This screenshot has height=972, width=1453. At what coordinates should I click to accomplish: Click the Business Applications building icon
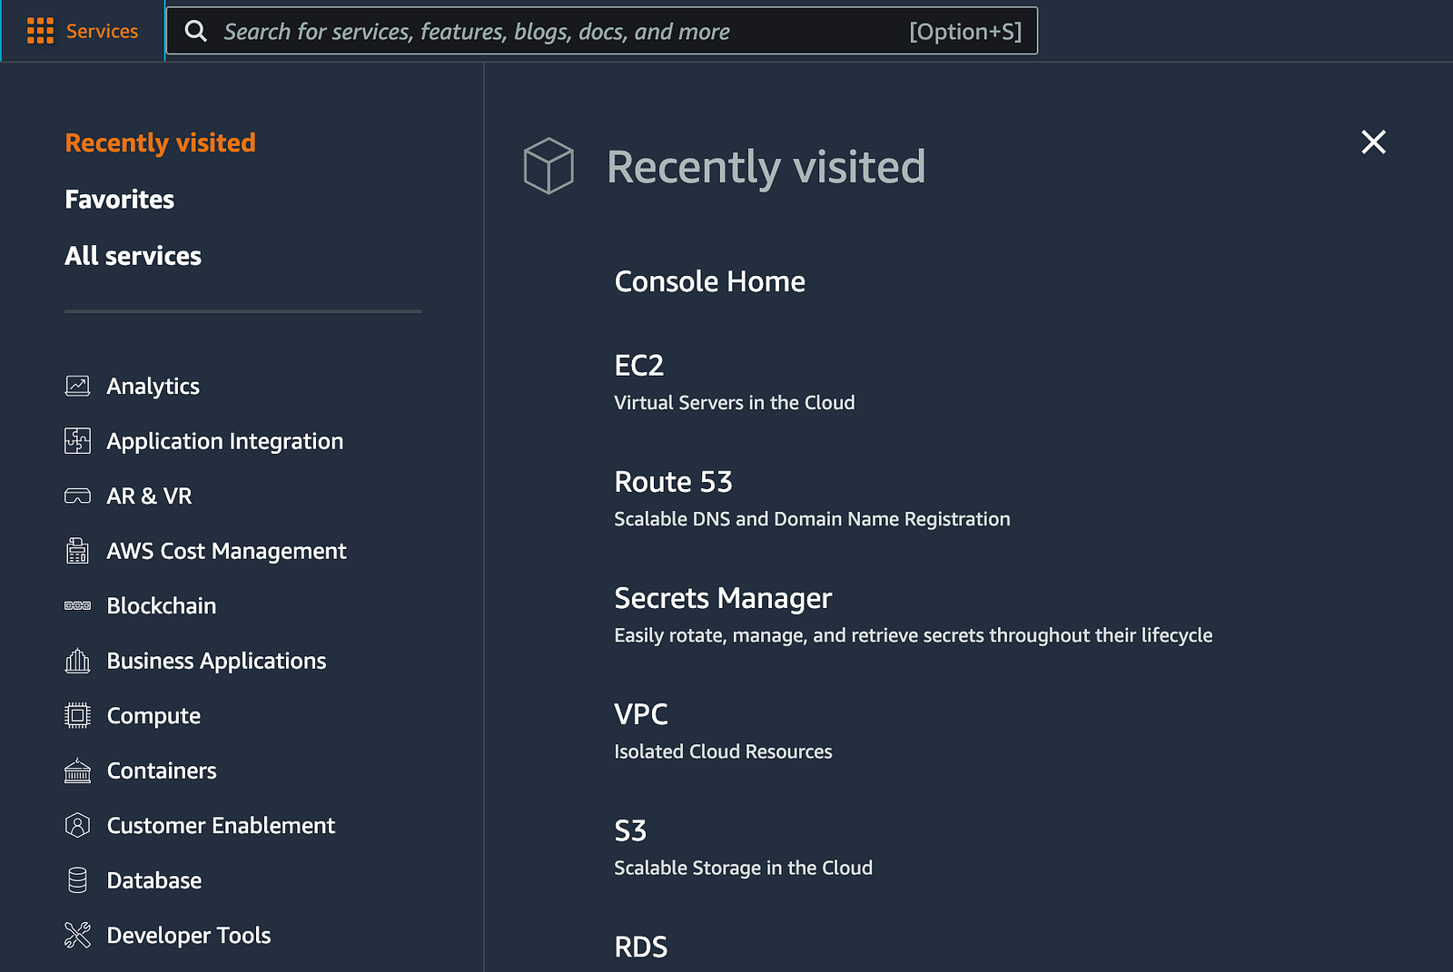pyautogui.click(x=78, y=661)
